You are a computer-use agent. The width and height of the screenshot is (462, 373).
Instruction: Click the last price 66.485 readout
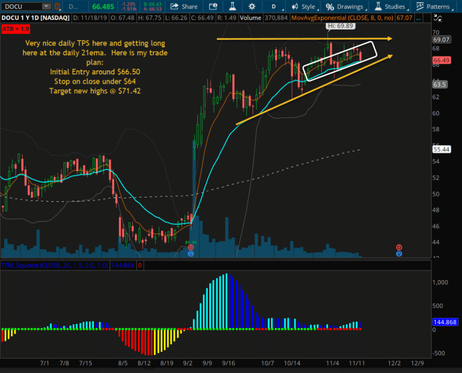click(103, 6)
